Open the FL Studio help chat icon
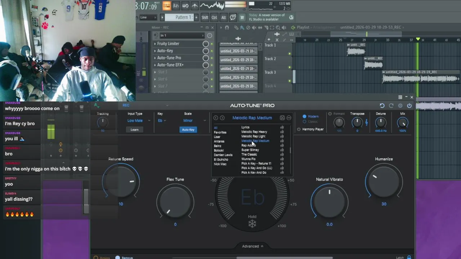The width and height of the screenshot is (461, 259). [233, 17]
